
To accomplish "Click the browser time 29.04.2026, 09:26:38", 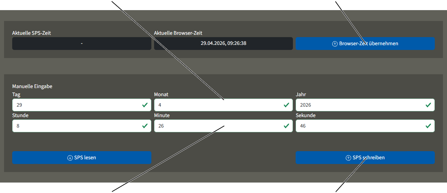I will tap(223, 44).
